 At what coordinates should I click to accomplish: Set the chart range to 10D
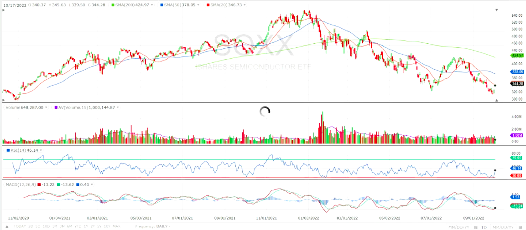[47, 227]
